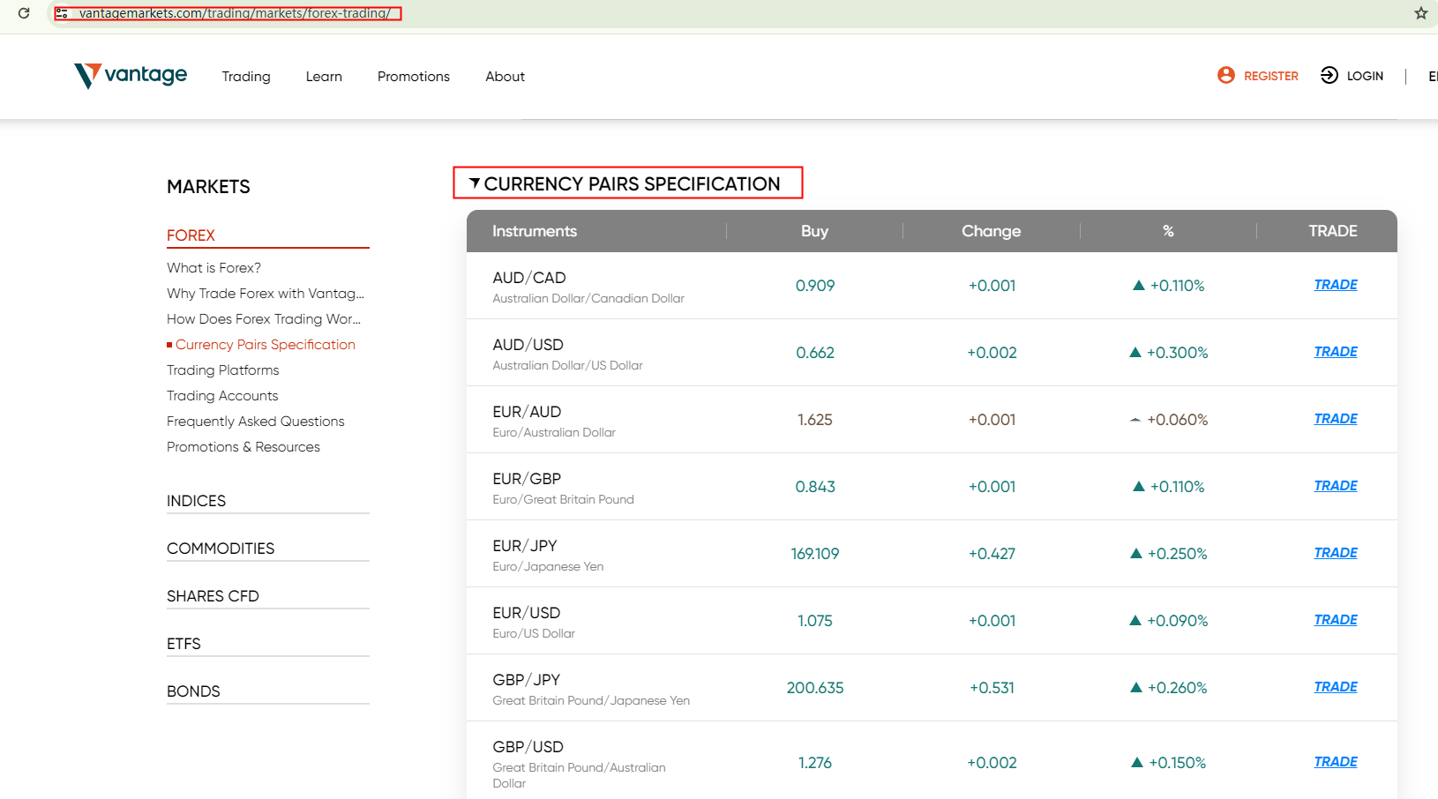Click the address bar URL field
Viewport: 1438px width, 799px height.
(235, 13)
